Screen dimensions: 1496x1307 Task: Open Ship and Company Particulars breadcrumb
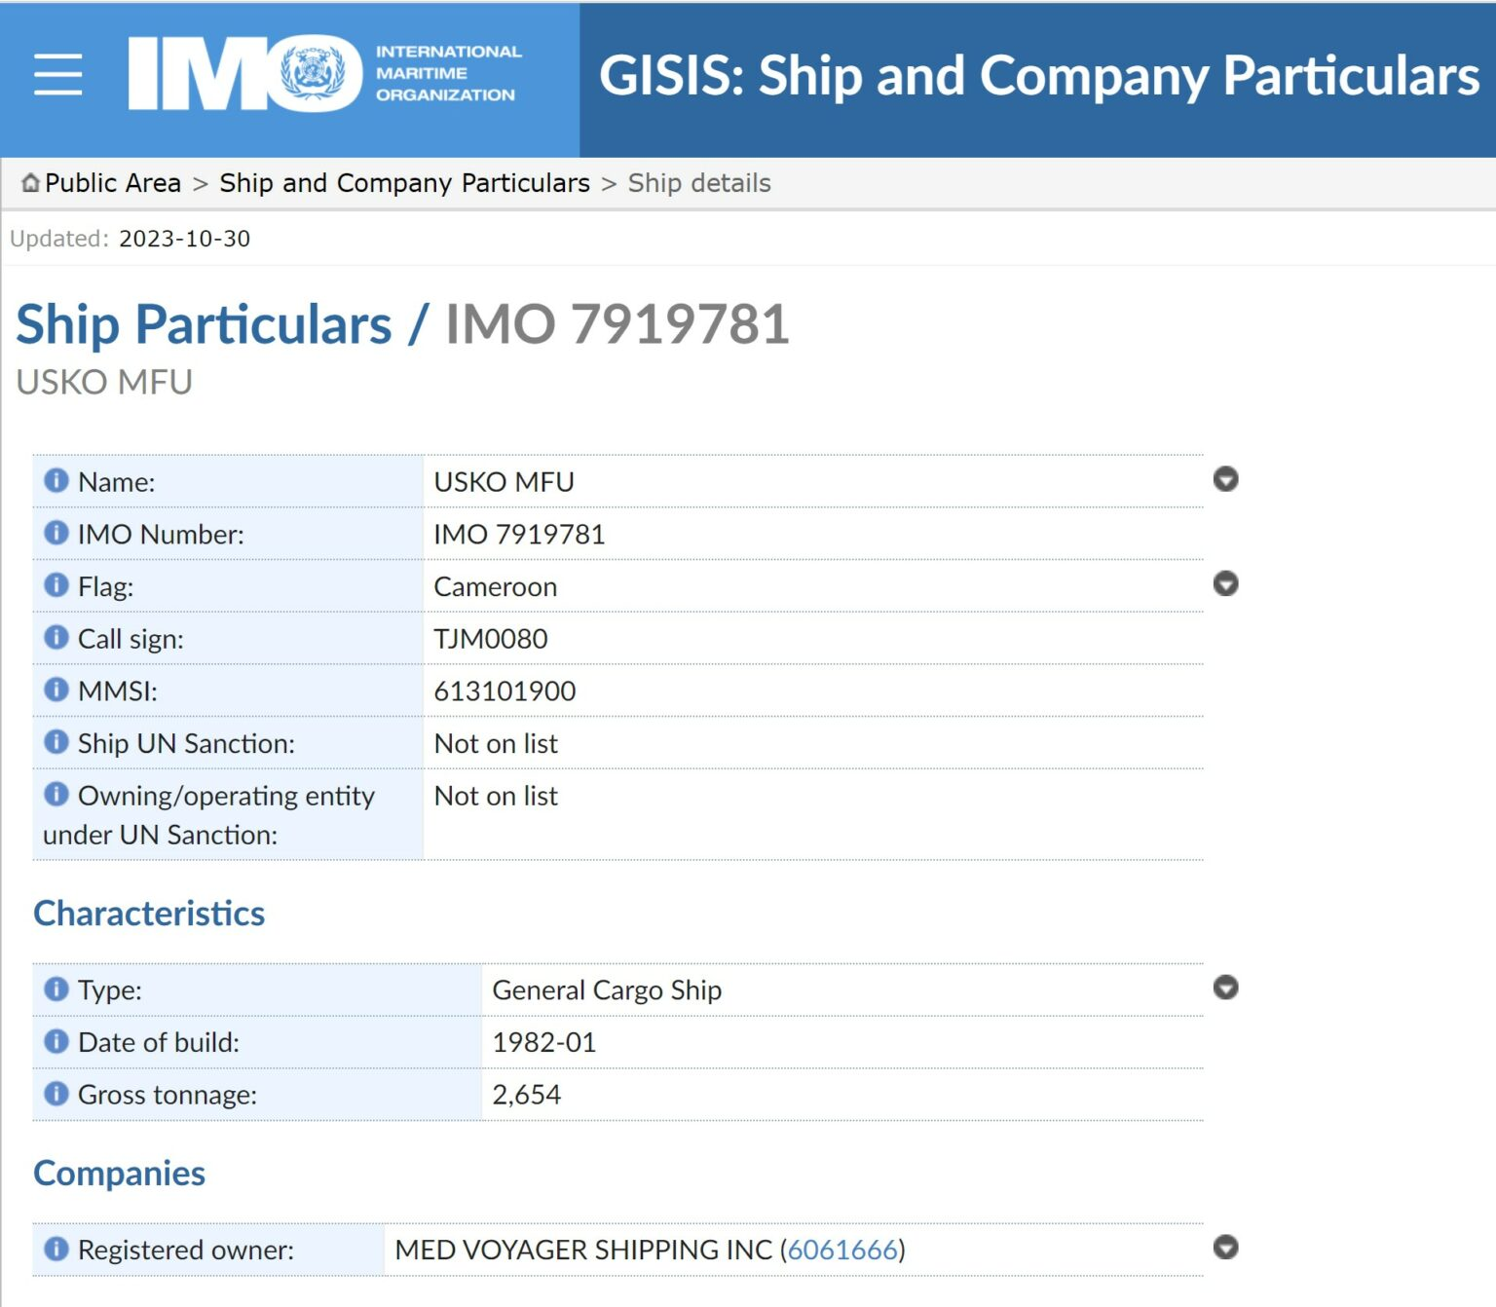404,183
